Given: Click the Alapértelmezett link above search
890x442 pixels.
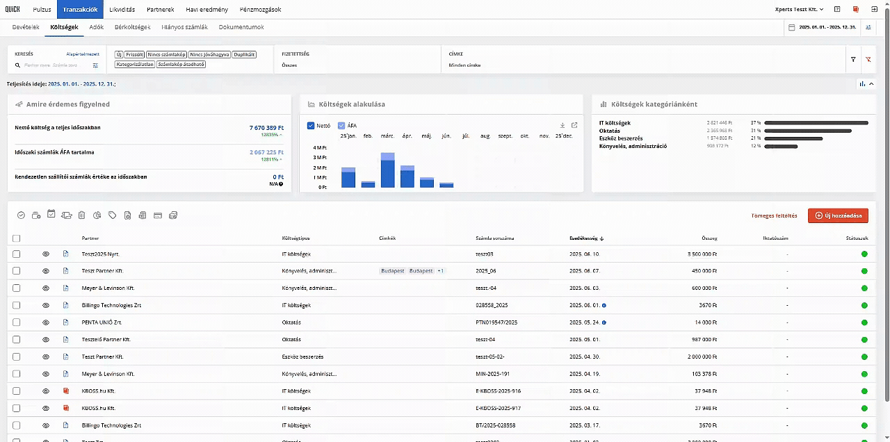Looking at the screenshot, I should [83, 54].
